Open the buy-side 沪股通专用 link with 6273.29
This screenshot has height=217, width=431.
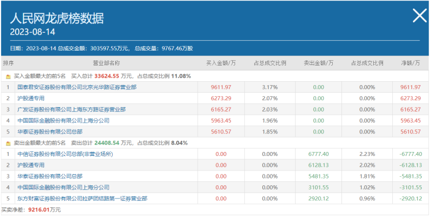pos(31,98)
